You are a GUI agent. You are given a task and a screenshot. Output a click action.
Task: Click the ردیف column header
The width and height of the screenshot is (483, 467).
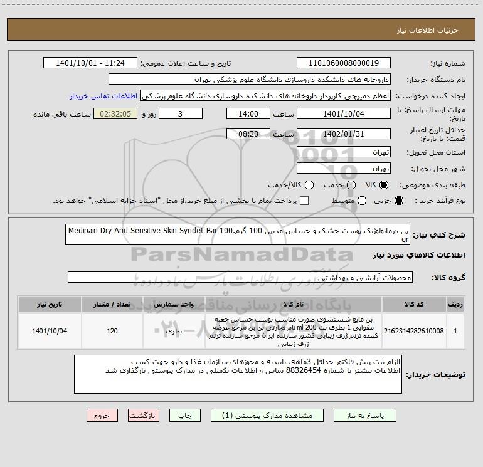pyautogui.click(x=455, y=305)
